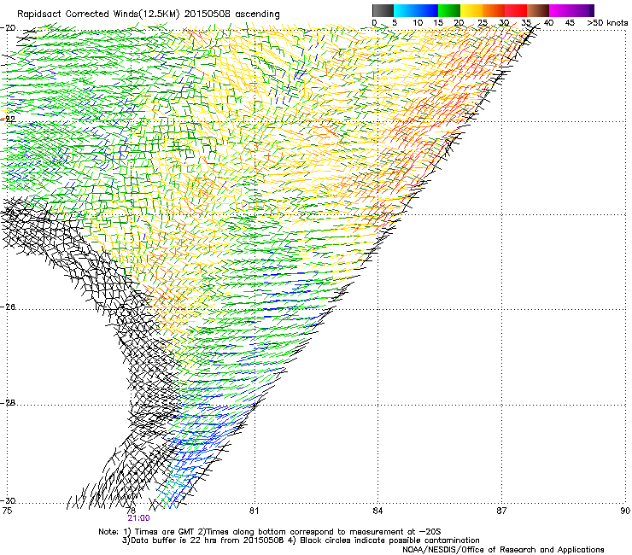632x555 pixels.
Task: Click the latitude label -28
Action: tap(9, 403)
